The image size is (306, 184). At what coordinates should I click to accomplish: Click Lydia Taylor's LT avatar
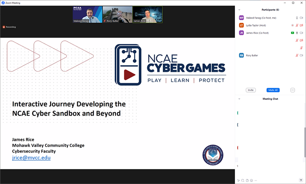[242, 25]
